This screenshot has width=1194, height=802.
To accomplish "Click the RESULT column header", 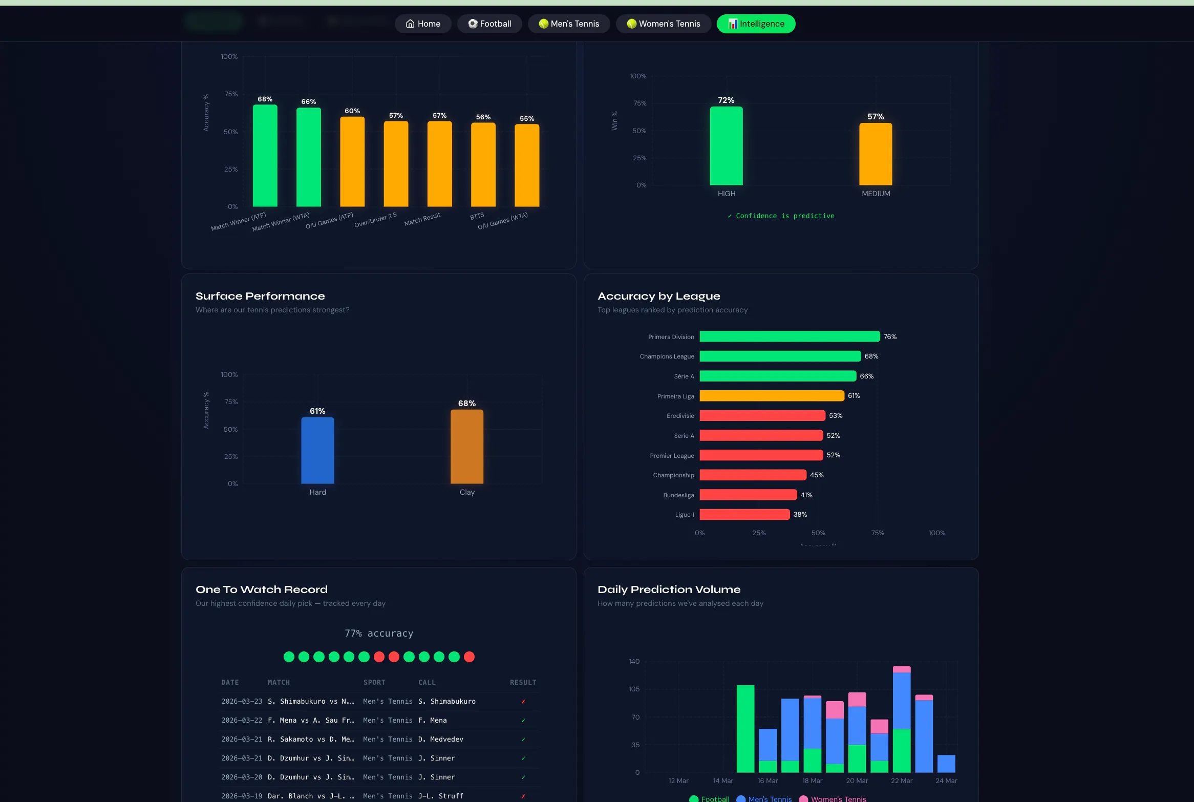I will (x=523, y=683).
